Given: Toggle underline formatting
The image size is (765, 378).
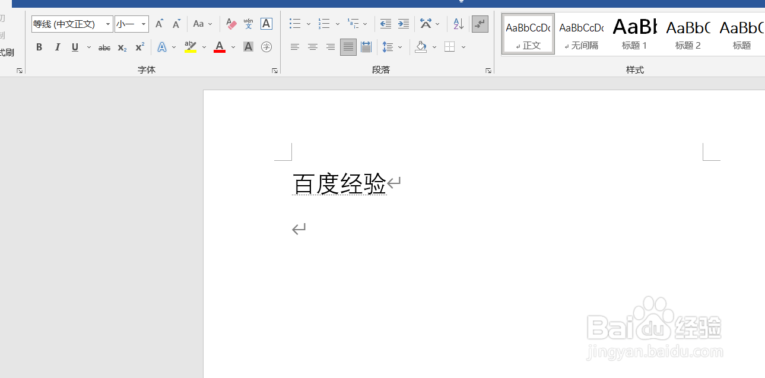Looking at the screenshot, I should 75,47.
